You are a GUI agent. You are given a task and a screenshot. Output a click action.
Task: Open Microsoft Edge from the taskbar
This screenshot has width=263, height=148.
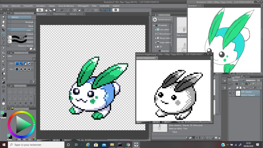88,145
